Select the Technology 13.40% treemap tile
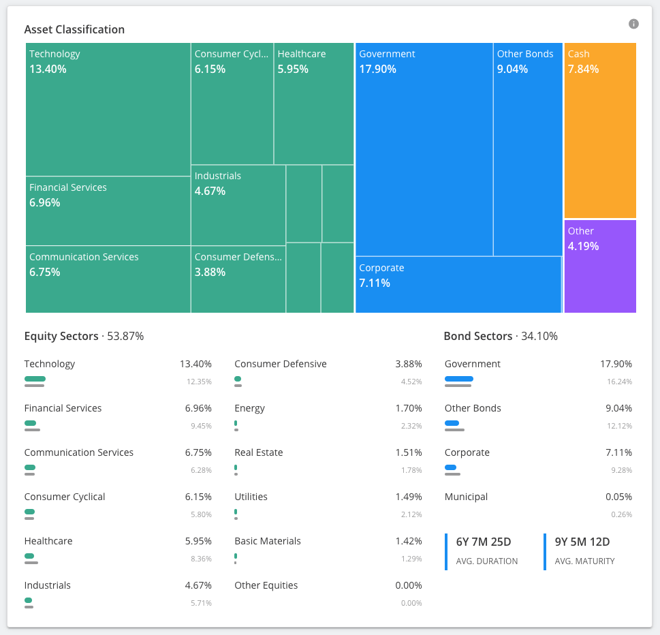Screen dimensions: 660x635 pos(108,110)
